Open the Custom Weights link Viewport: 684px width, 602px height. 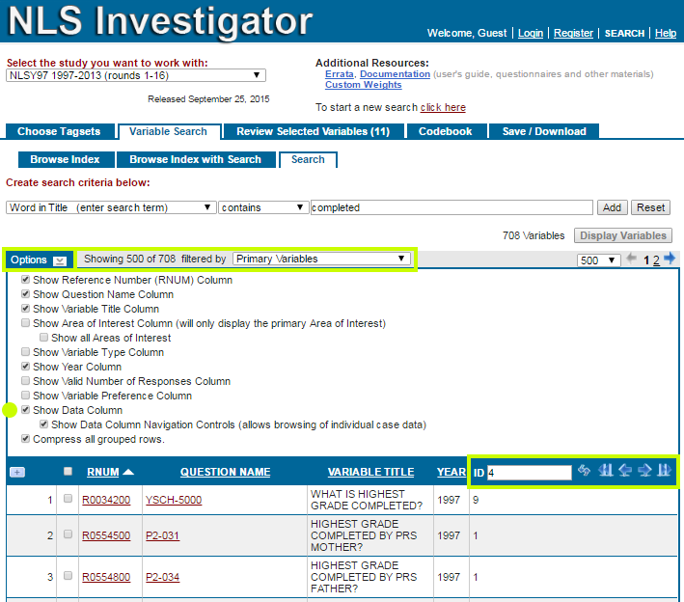[x=364, y=85]
